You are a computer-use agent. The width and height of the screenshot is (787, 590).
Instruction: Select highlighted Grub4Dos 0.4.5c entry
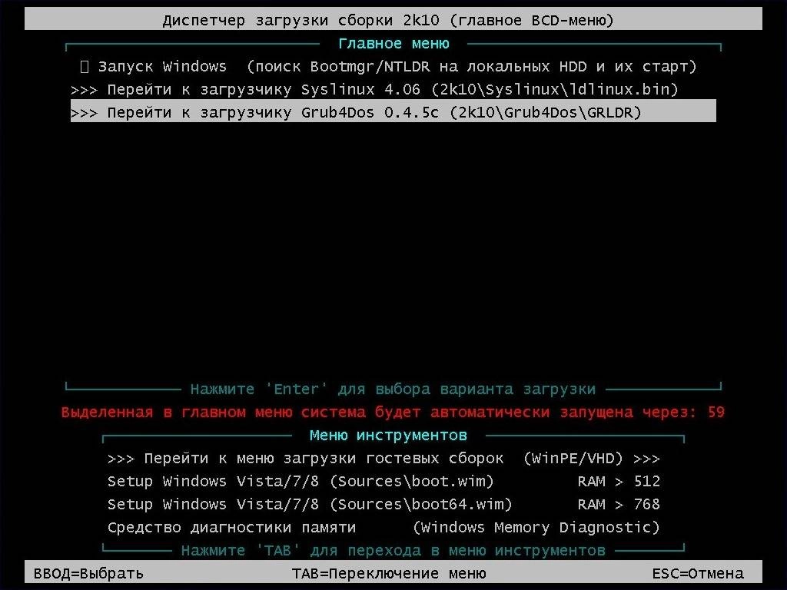[x=393, y=111]
